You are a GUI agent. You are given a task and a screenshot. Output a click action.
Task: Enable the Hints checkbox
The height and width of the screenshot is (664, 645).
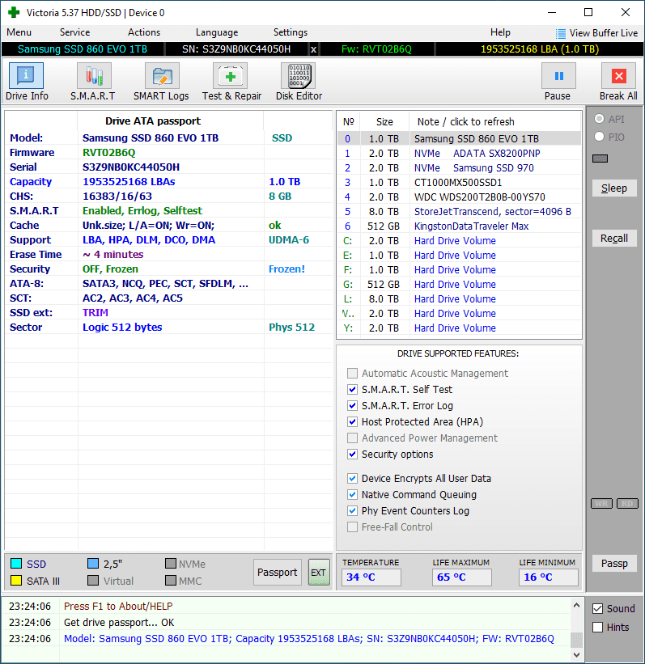(597, 627)
